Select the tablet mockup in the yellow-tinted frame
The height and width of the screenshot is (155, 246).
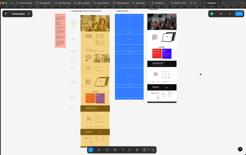102,82
